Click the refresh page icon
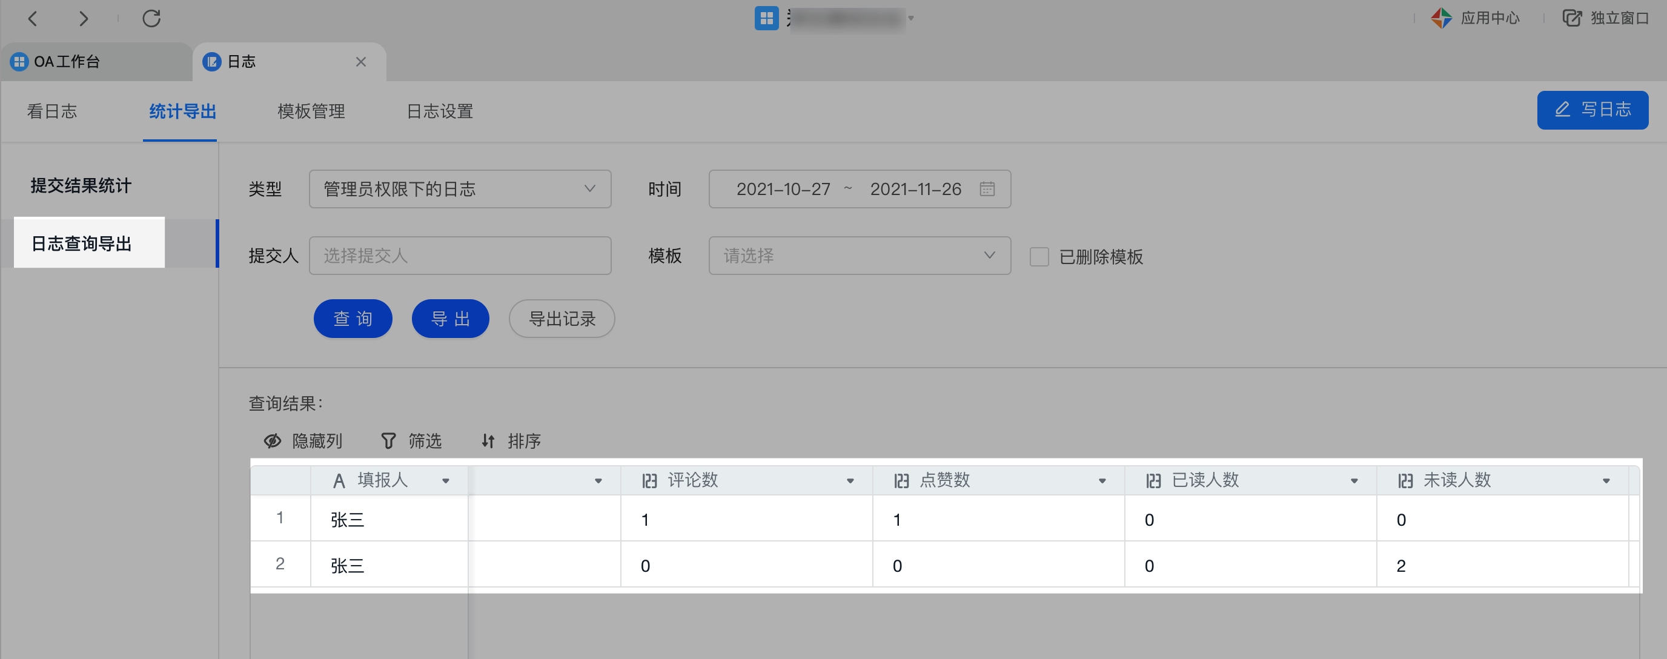Screen dimensions: 1667x659 point(151,18)
